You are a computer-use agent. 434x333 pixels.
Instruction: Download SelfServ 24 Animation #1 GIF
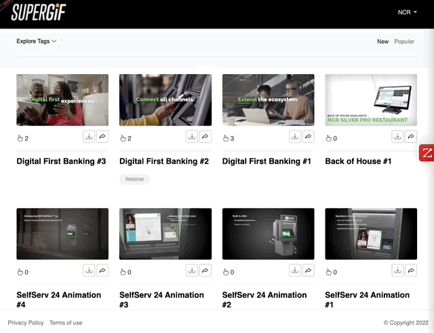coord(397,270)
